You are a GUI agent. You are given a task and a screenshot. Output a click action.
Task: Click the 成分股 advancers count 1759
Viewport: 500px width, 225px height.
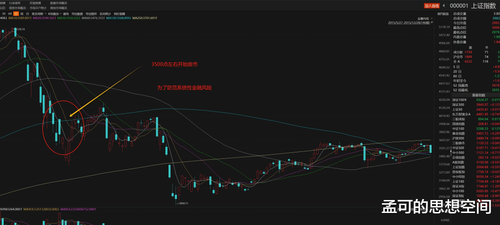[x=468, y=52]
